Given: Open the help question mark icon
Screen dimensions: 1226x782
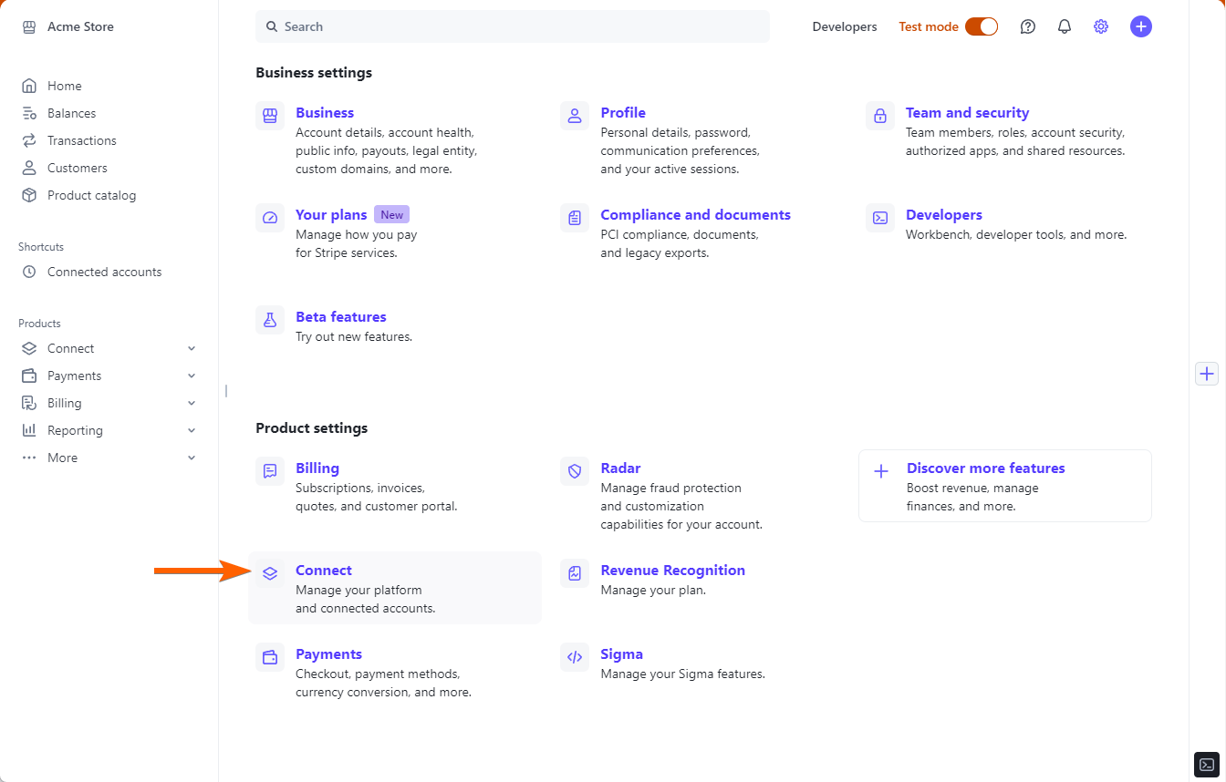Looking at the screenshot, I should pyautogui.click(x=1028, y=26).
